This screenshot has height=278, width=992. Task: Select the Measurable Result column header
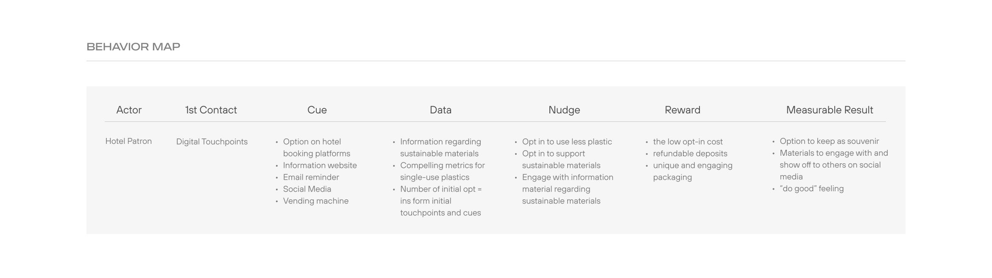pos(829,110)
